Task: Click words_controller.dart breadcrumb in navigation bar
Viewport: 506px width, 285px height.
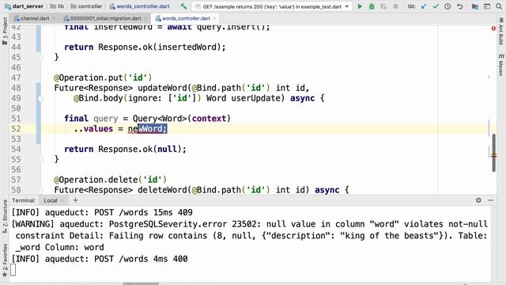Action: tap(139, 6)
